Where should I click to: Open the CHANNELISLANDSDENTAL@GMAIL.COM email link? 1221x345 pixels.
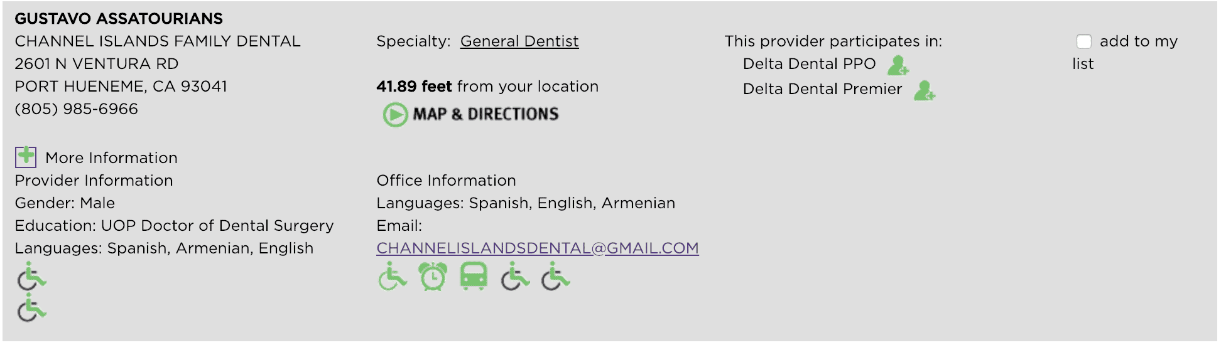click(x=538, y=248)
